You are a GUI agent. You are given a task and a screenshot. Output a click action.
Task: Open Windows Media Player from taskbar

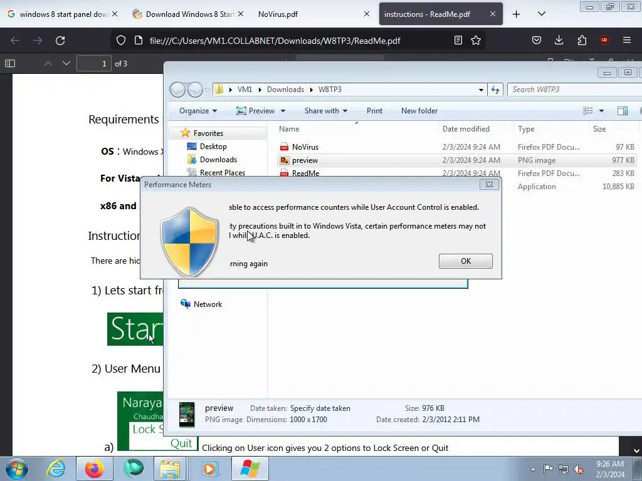pyautogui.click(x=209, y=468)
